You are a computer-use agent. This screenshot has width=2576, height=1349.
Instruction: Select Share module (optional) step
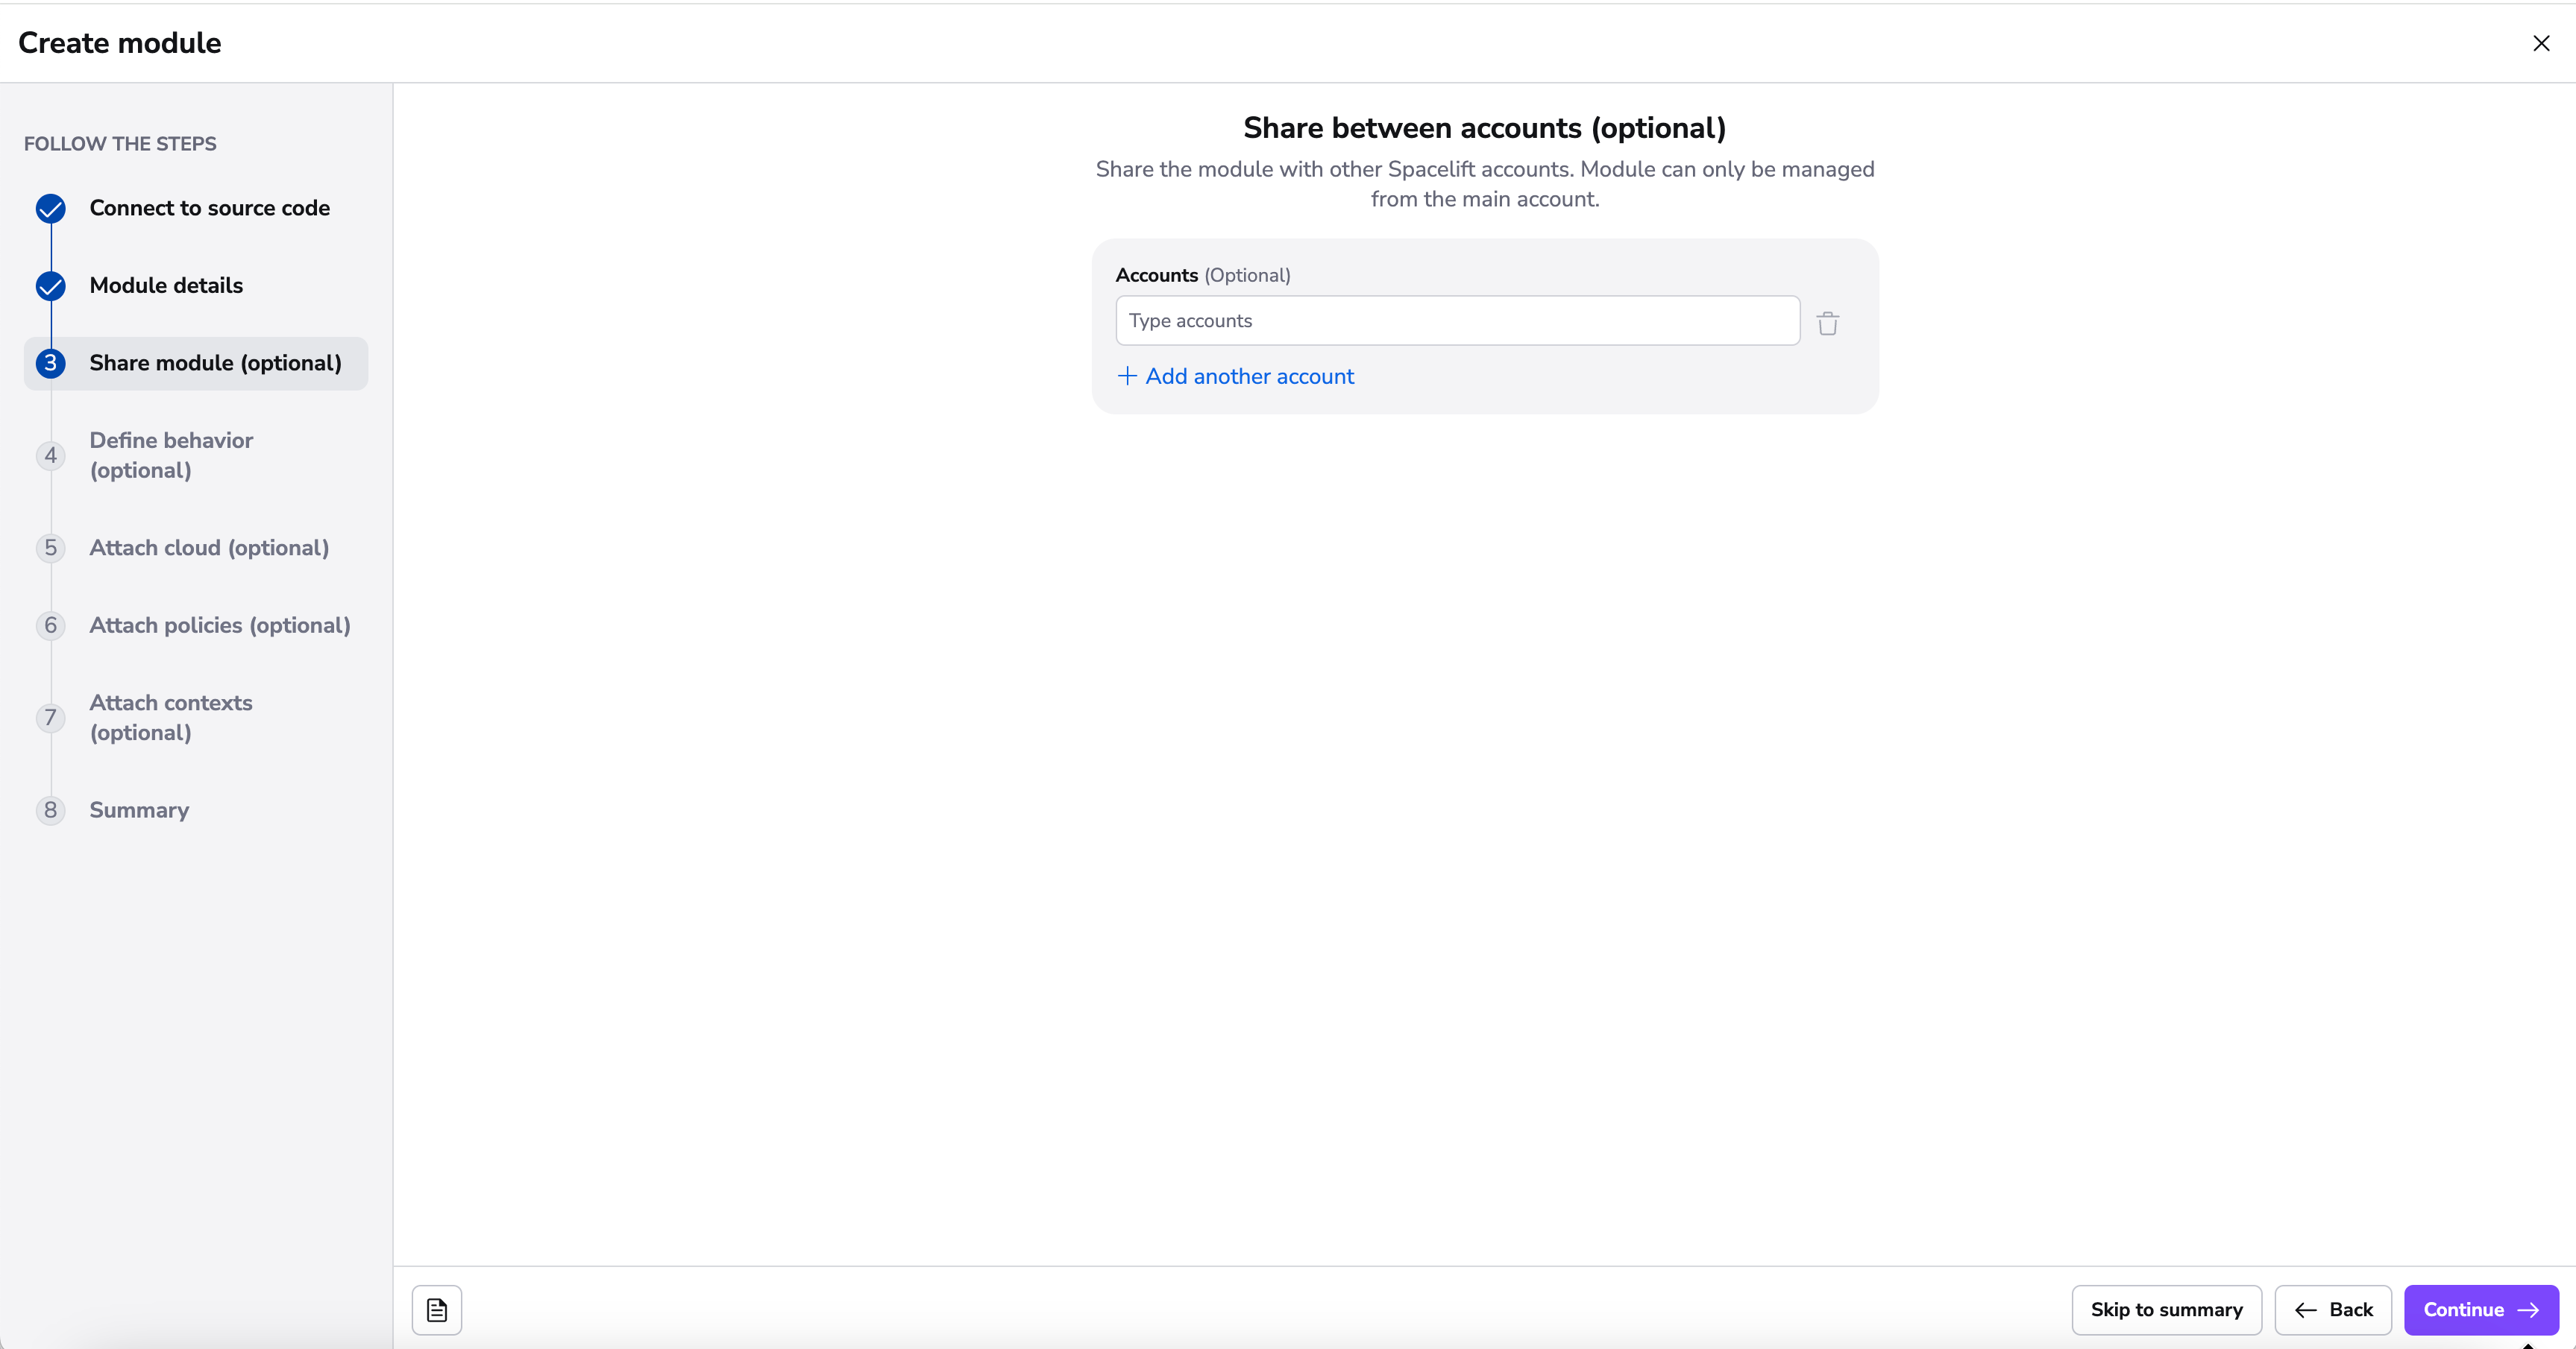[215, 363]
